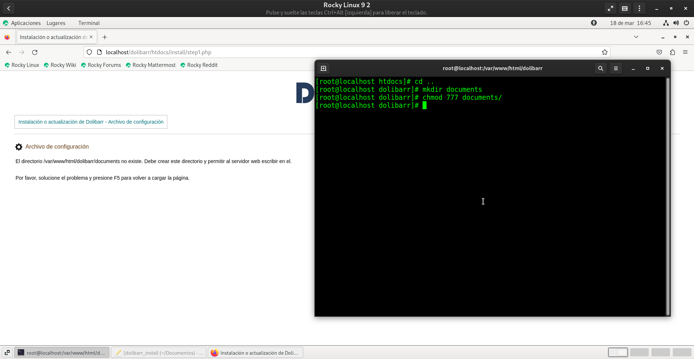694x359 pixels.
Task: Open the Lugares menu
Action: click(56, 23)
